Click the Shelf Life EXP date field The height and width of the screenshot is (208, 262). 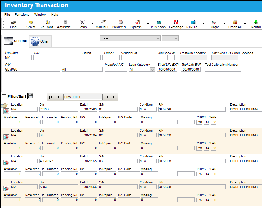[167, 69]
